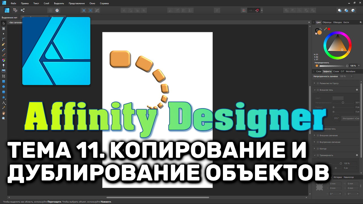Click Insert Inside Selection icon
This screenshot has width=363, height=204.
point(353,10)
